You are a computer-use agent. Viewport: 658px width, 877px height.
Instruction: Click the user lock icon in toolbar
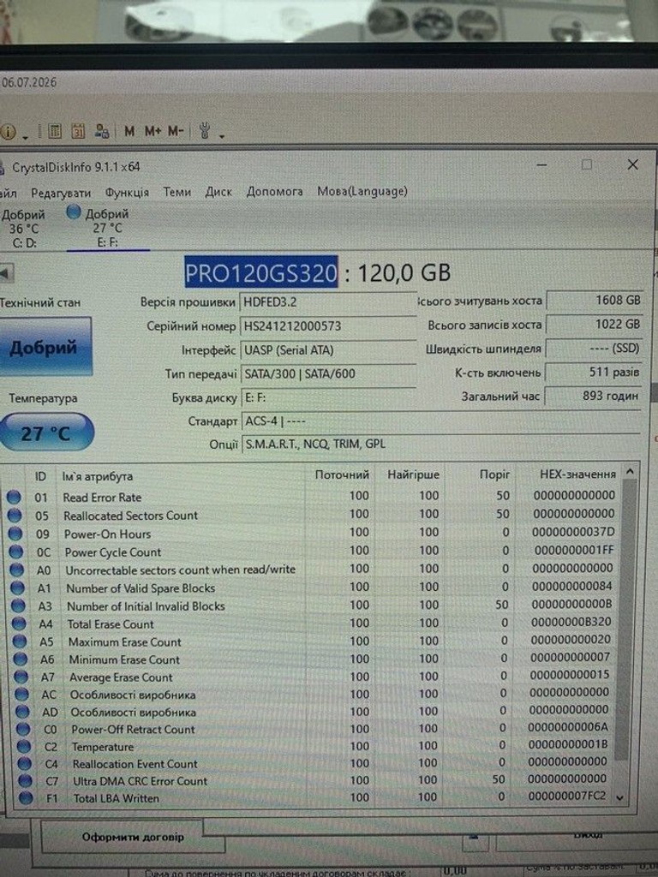coord(102,131)
